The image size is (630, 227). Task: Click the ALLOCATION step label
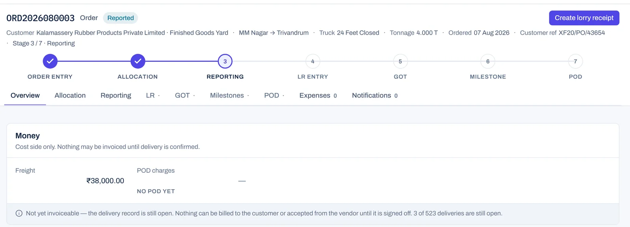[137, 77]
